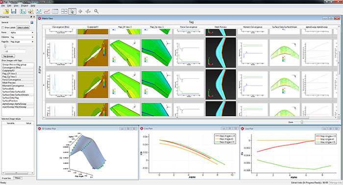Activate the rotate tool
Screen dimensions: 343x185
point(88,11)
